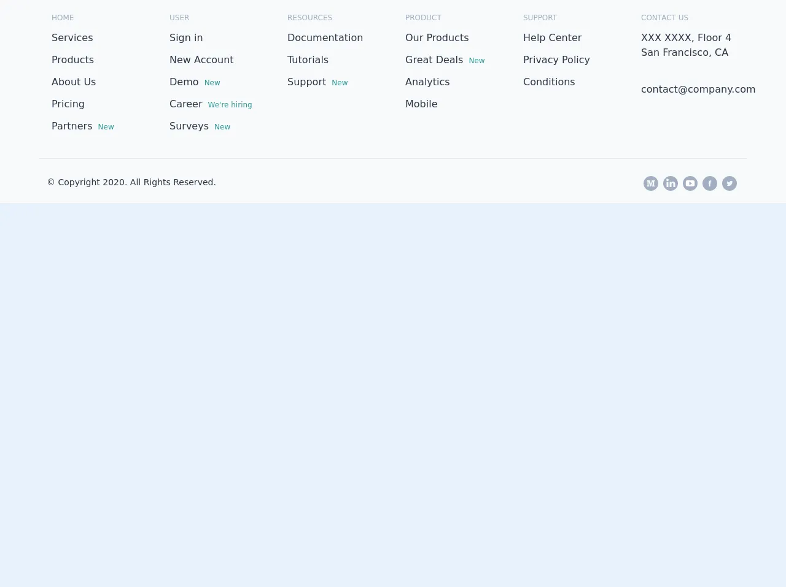Go to Tutorials under Resources
This screenshot has width=786, height=587.
(308, 60)
